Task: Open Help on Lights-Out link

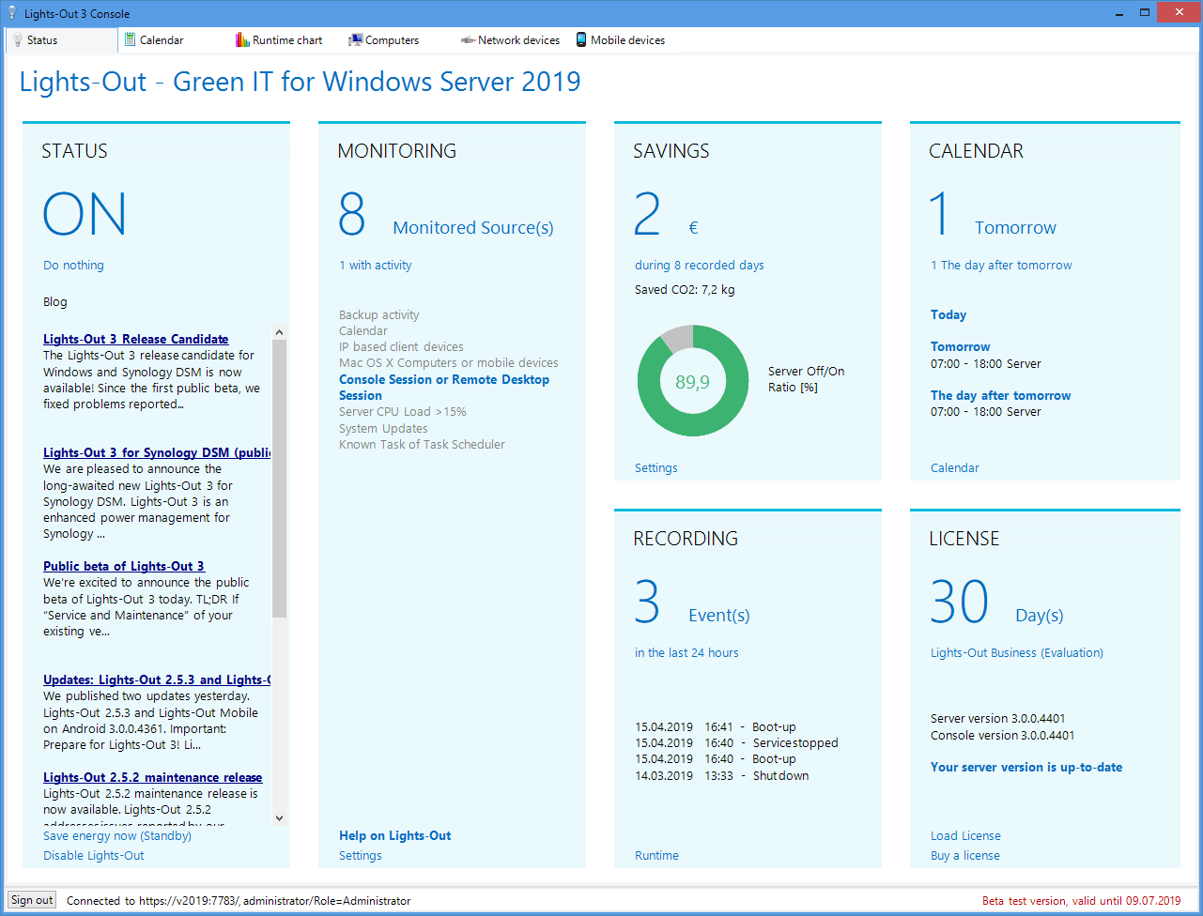Action: (395, 835)
